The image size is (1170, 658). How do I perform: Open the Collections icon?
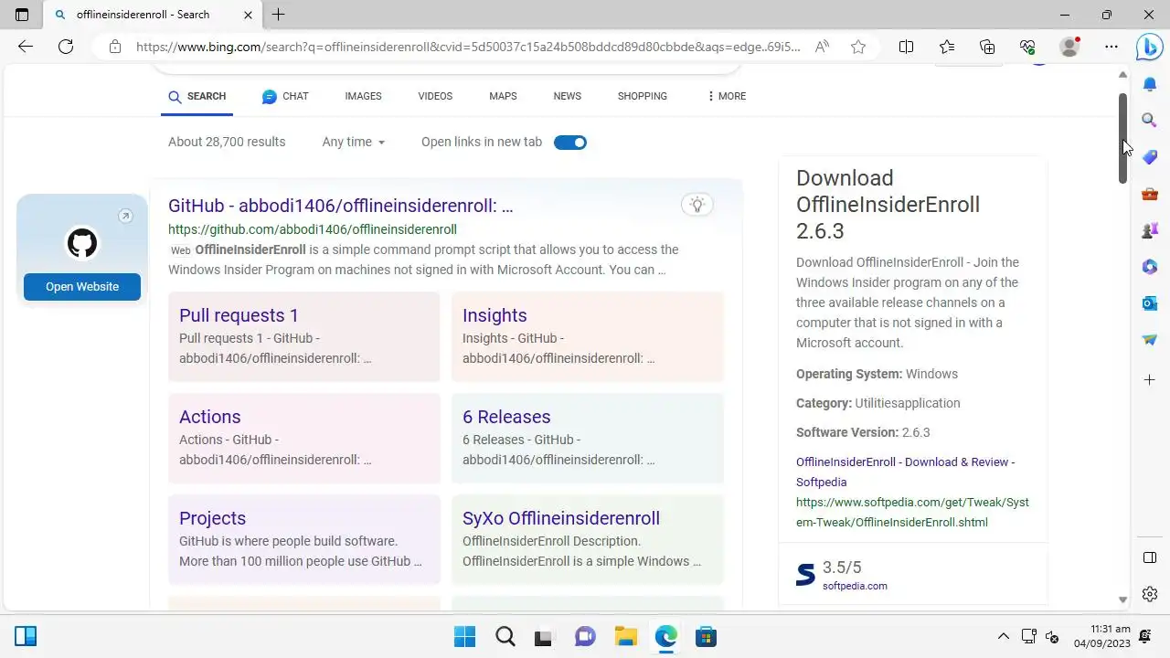click(987, 47)
